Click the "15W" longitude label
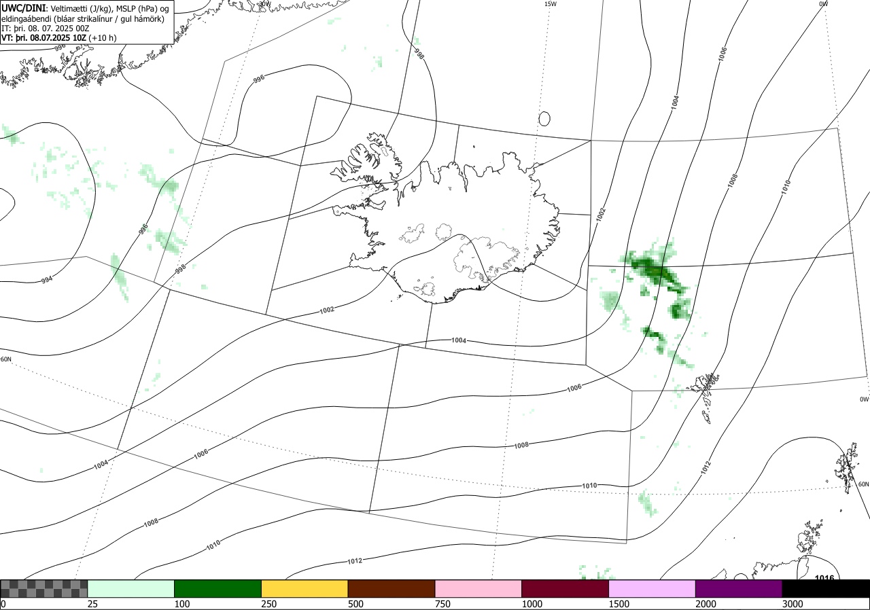The height and width of the screenshot is (610, 870). 551,4
